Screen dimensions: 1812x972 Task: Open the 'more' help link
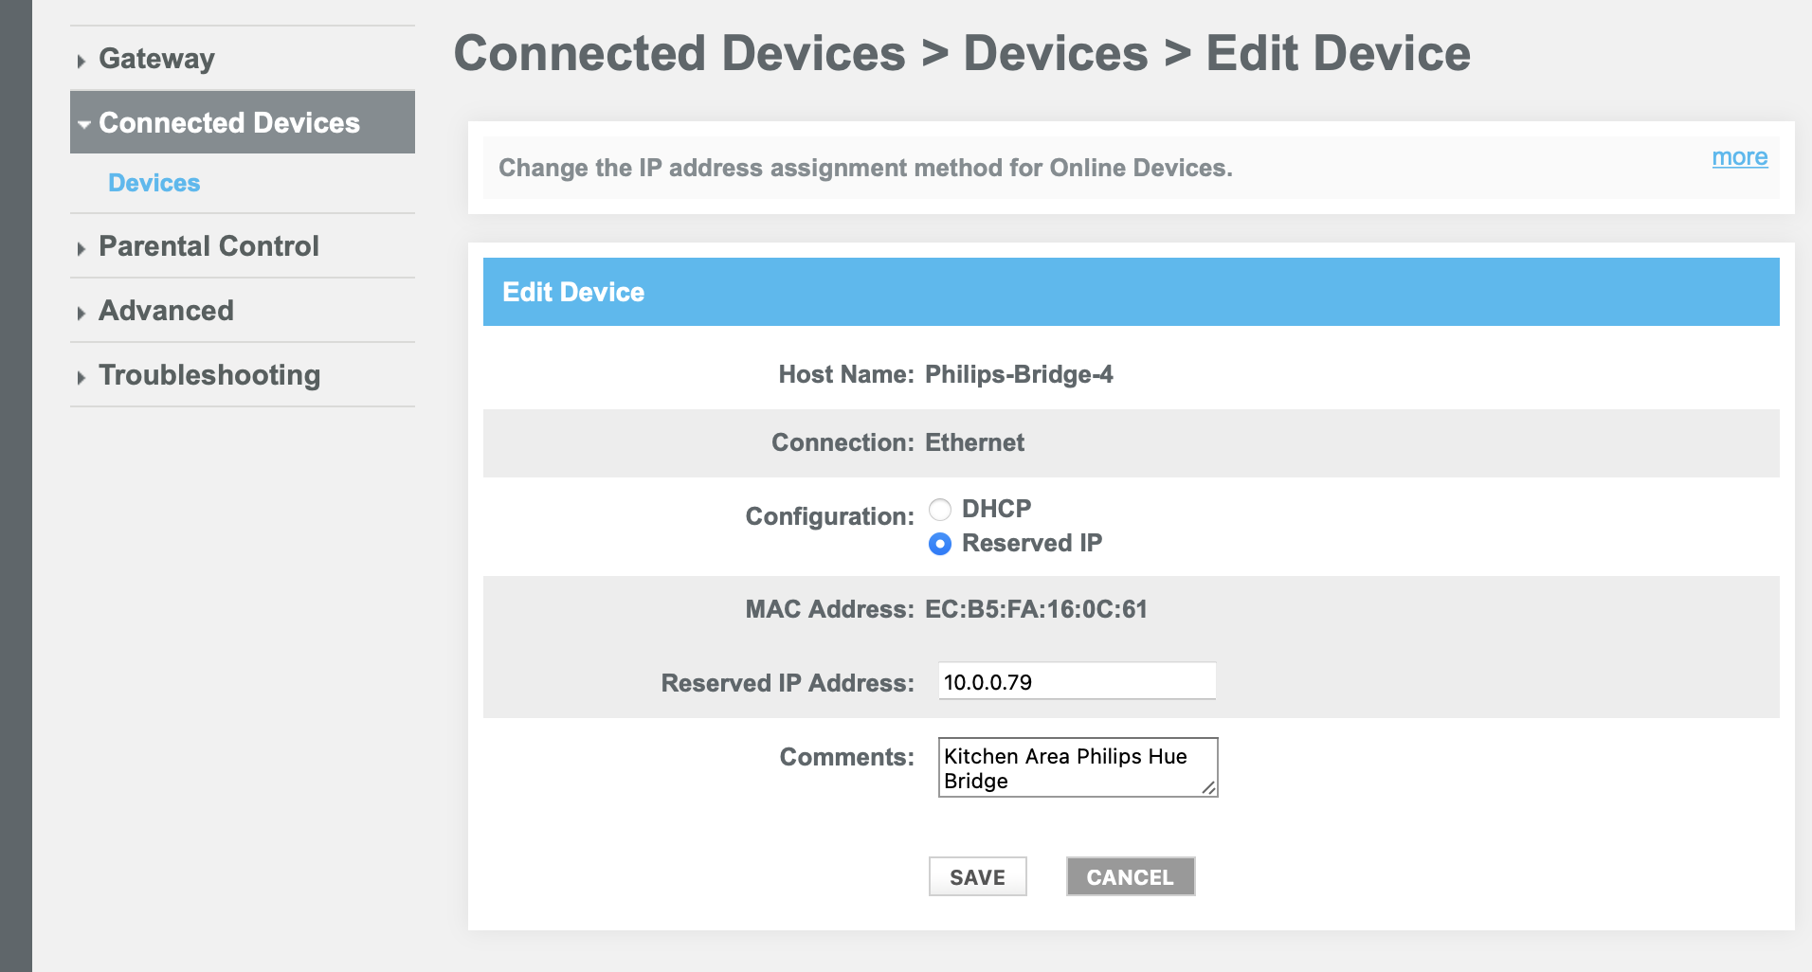[1739, 157]
